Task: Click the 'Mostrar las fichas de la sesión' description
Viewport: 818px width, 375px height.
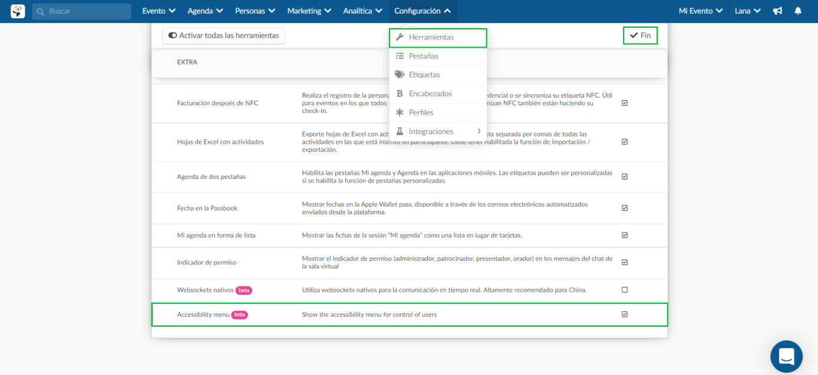Action: coord(412,235)
